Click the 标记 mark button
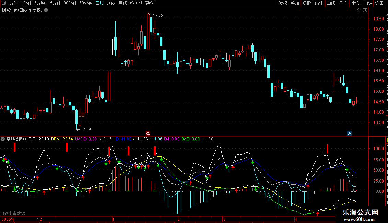This screenshot has height=223, width=388. (x=355, y=3)
